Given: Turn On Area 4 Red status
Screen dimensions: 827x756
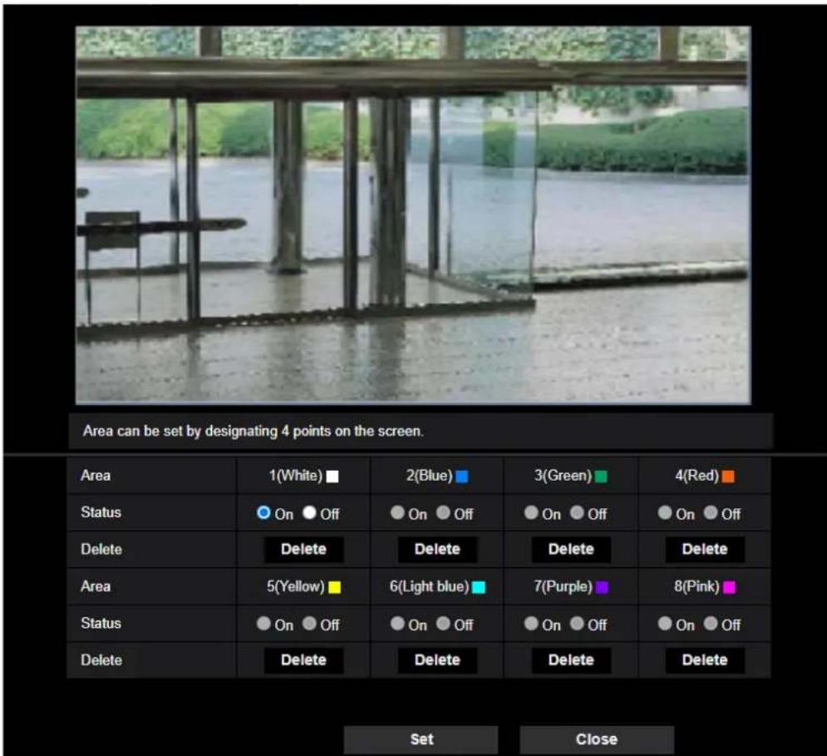Looking at the screenshot, I should 665,512.
